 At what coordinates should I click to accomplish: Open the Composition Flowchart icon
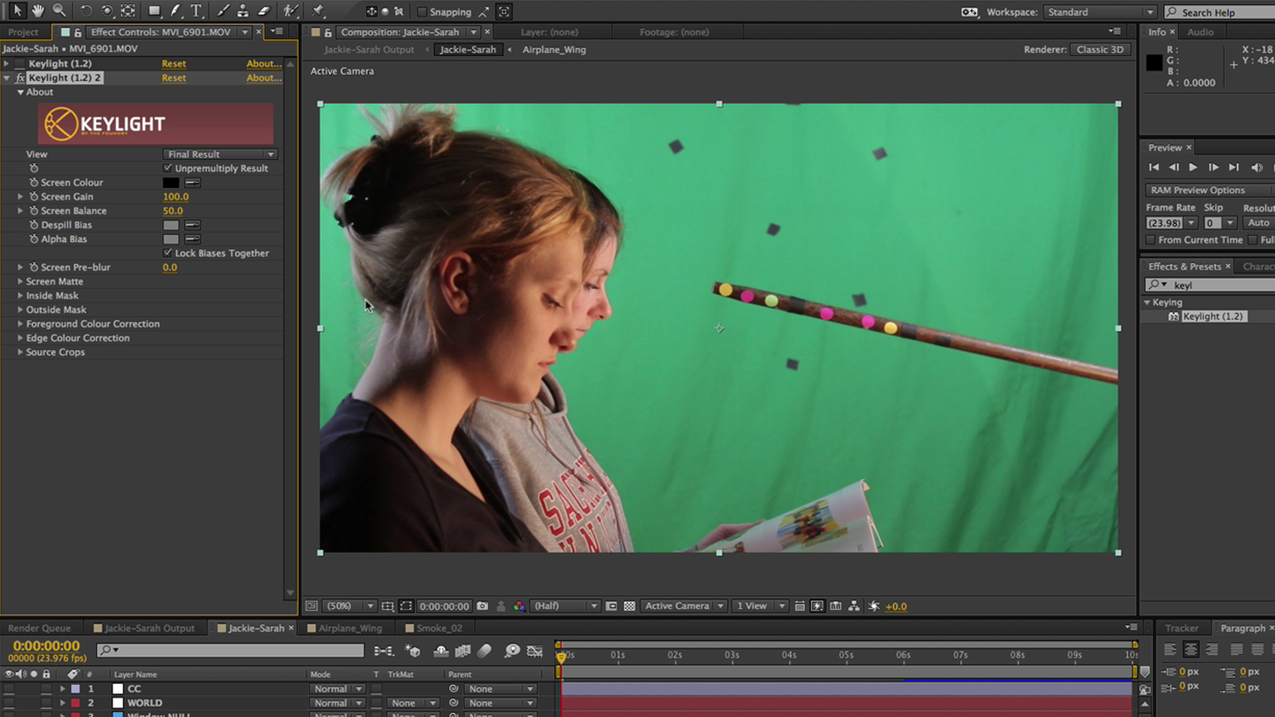(854, 606)
